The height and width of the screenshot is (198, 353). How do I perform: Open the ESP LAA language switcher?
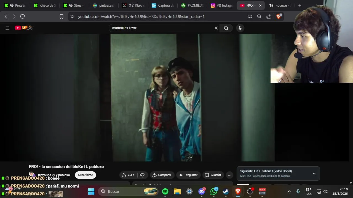309,191
